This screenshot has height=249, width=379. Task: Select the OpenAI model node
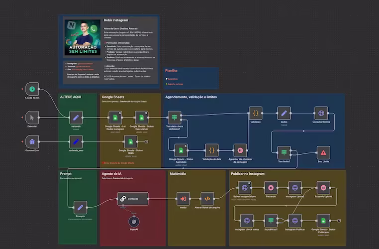[x=133, y=222]
